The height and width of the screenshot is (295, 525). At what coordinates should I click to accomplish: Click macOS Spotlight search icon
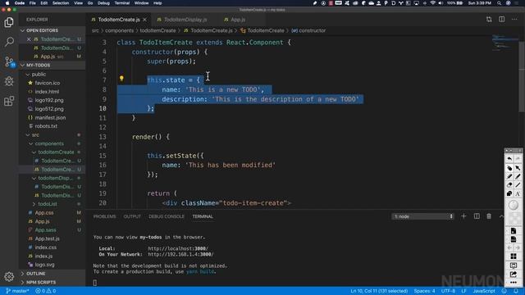500,3
